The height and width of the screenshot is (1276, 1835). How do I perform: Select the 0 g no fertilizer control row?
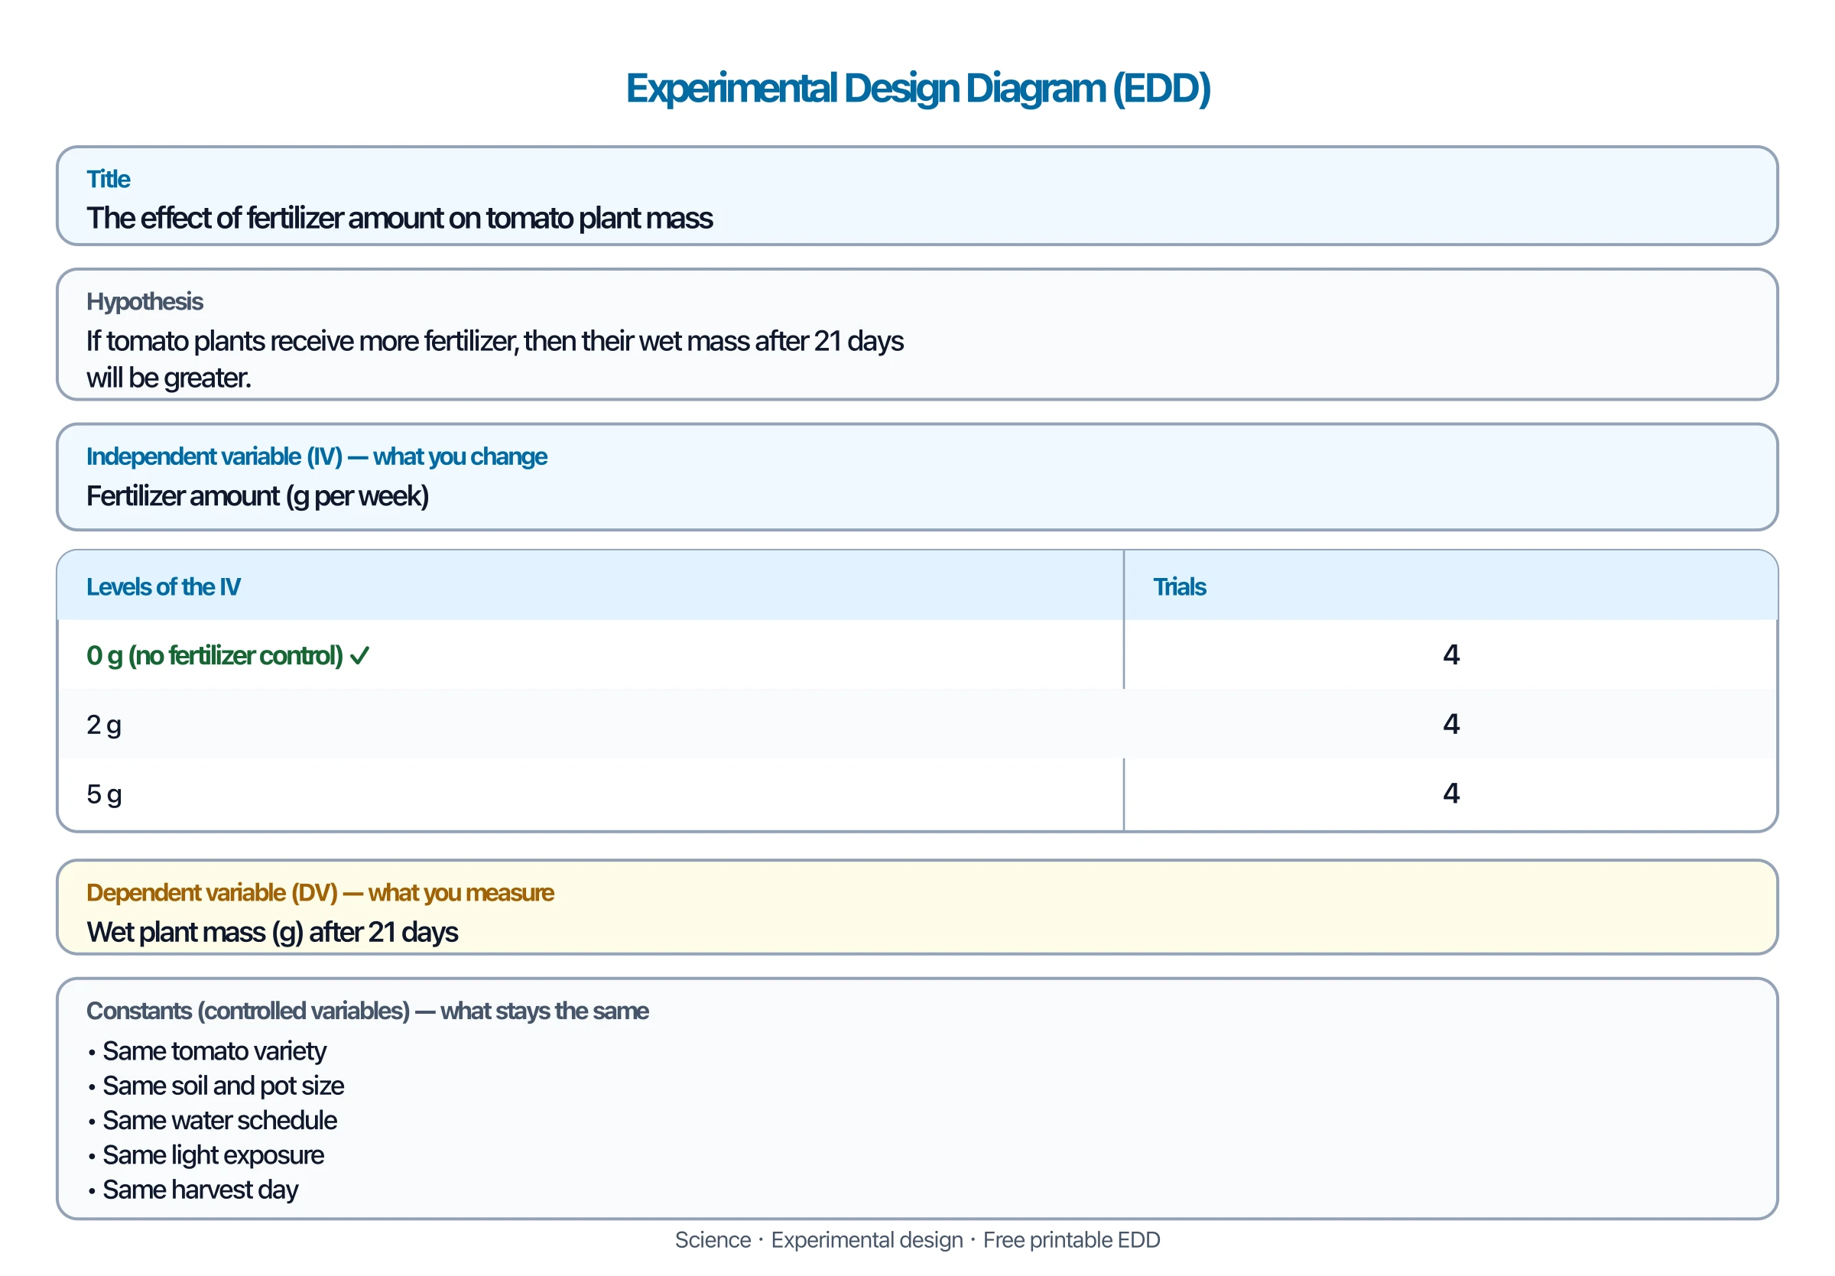click(917, 655)
